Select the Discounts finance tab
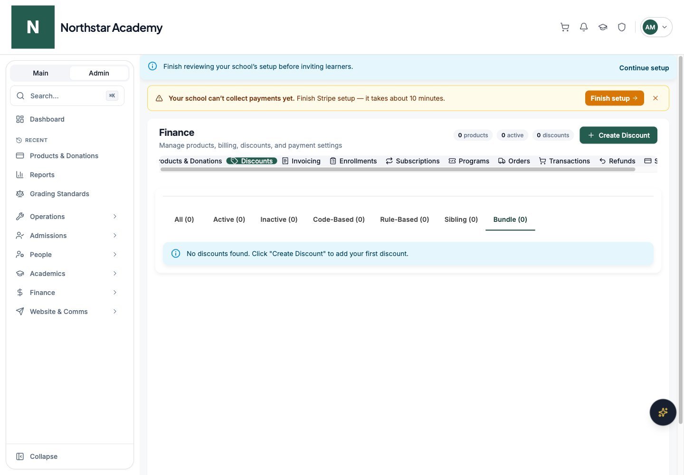This screenshot has height=475, width=684. 252,161
